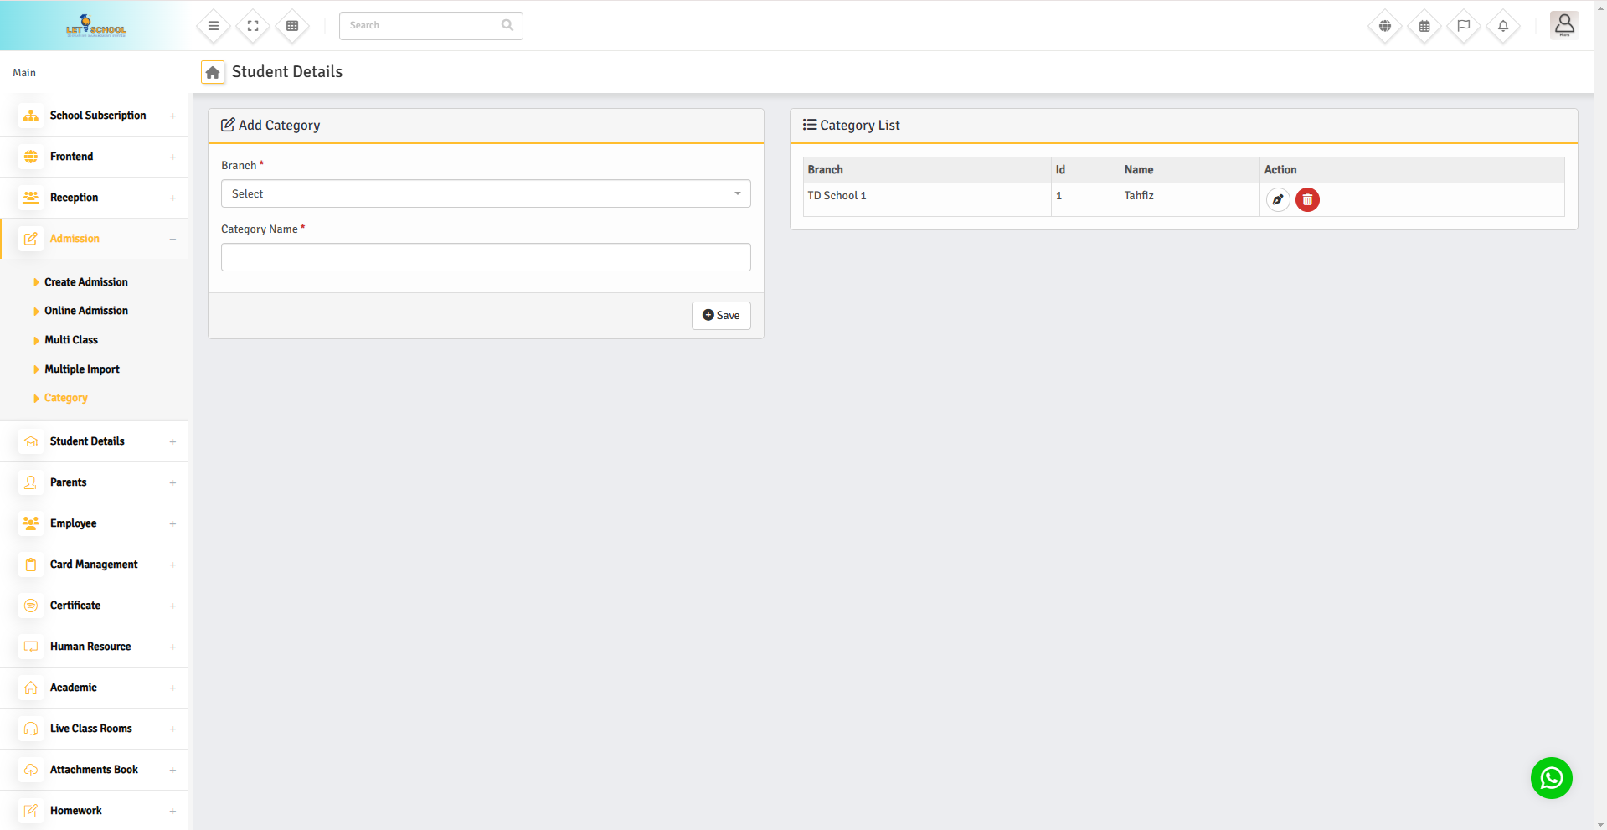
Task: Click the notification bell icon
Action: (1503, 26)
